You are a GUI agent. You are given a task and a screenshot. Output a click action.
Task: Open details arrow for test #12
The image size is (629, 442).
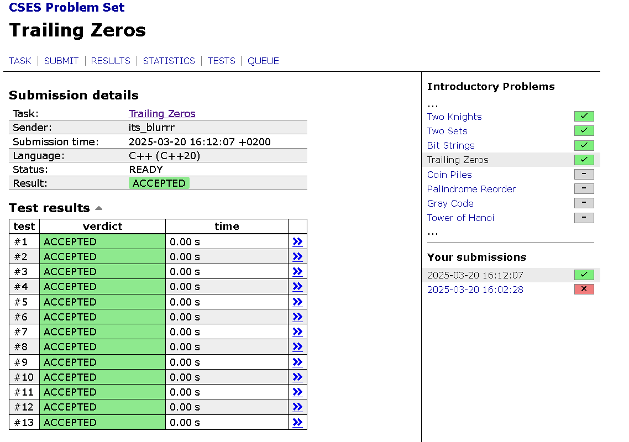[x=297, y=407]
